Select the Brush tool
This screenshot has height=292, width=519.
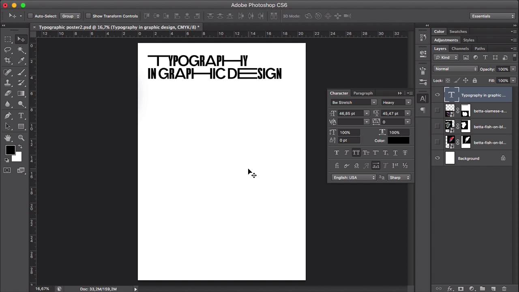point(21,72)
